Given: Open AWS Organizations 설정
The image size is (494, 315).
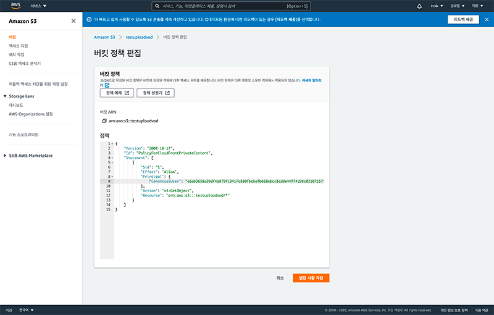Looking at the screenshot, I should pos(31,114).
